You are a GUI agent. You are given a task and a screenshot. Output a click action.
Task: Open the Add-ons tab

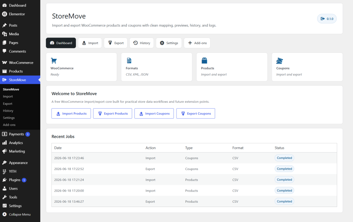click(x=197, y=43)
